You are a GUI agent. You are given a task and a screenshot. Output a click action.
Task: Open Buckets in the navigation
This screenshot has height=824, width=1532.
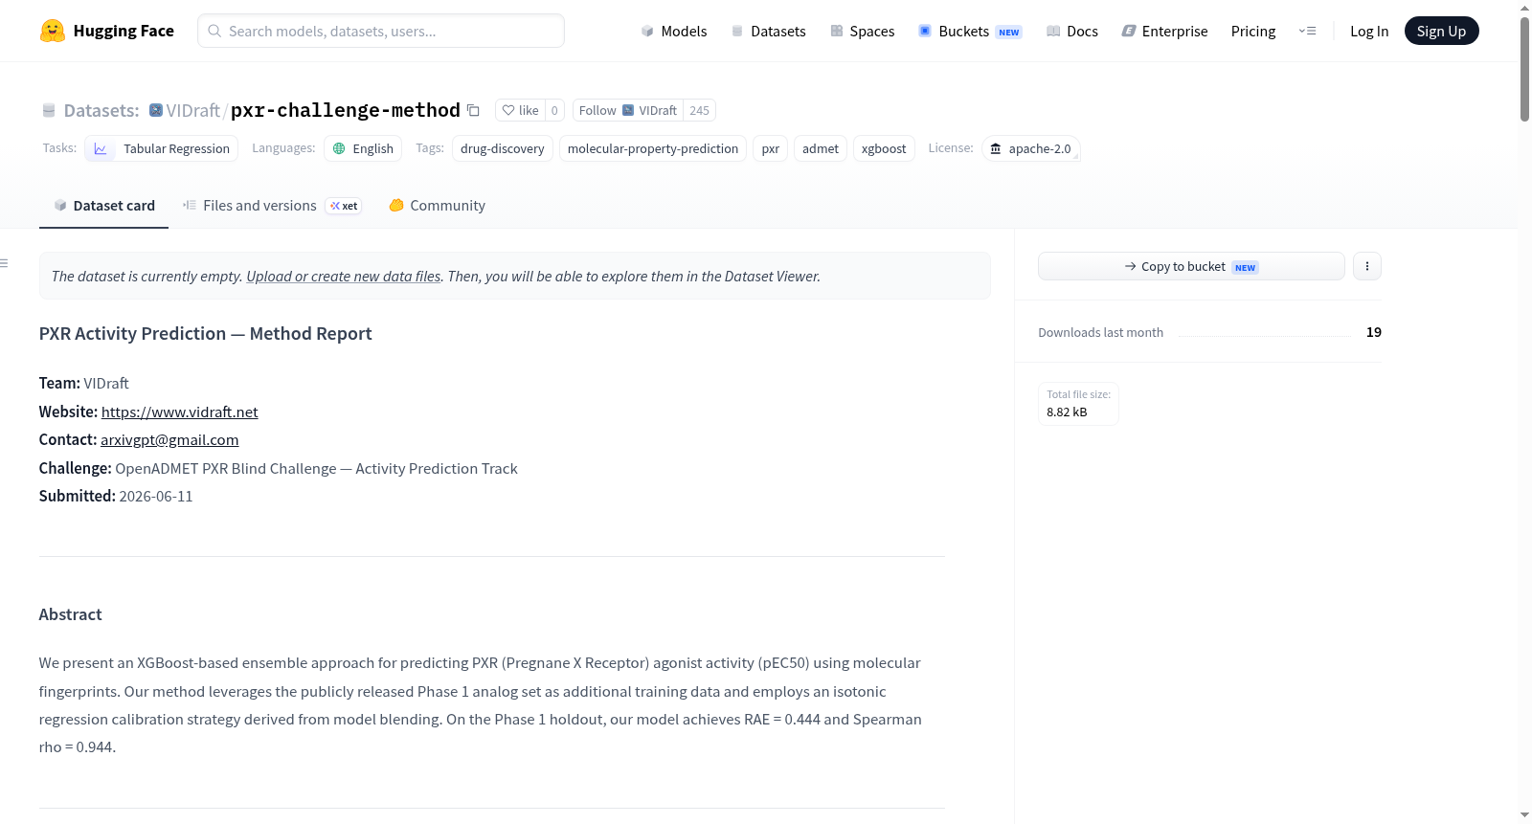970,31
